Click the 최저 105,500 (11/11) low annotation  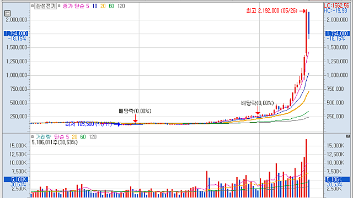tap(88, 124)
